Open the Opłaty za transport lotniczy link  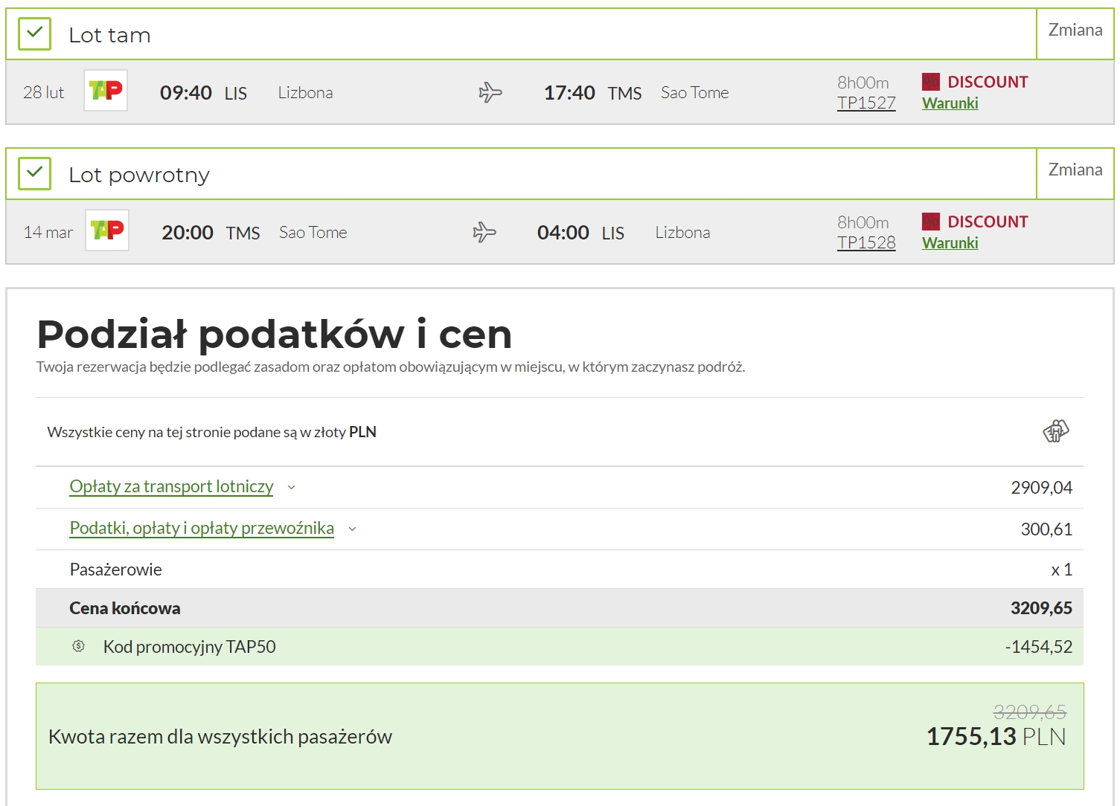[x=171, y=486]
